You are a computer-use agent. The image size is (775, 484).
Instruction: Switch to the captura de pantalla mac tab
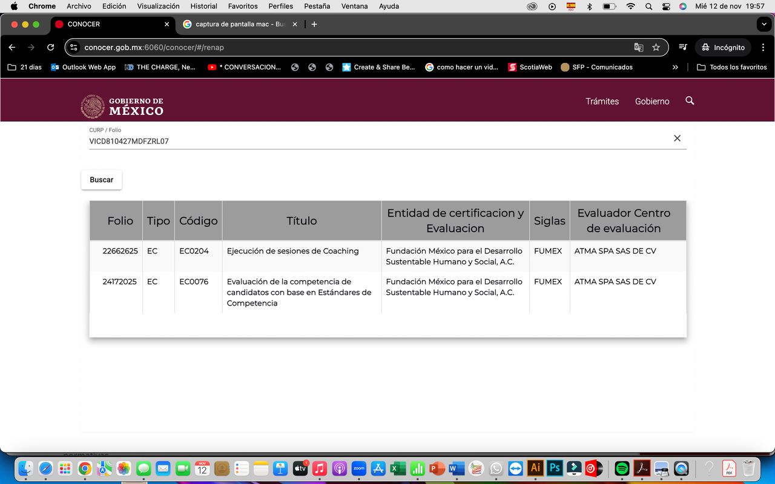(240, 24)
